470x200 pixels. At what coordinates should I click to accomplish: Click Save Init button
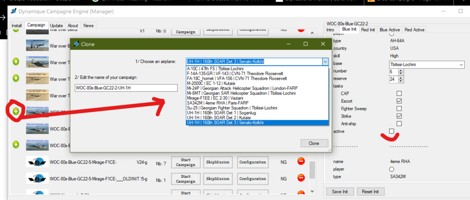[x=340, y=192]
